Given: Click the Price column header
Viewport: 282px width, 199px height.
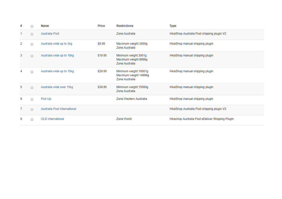Looking at the screenshot, I should point(101,26).
